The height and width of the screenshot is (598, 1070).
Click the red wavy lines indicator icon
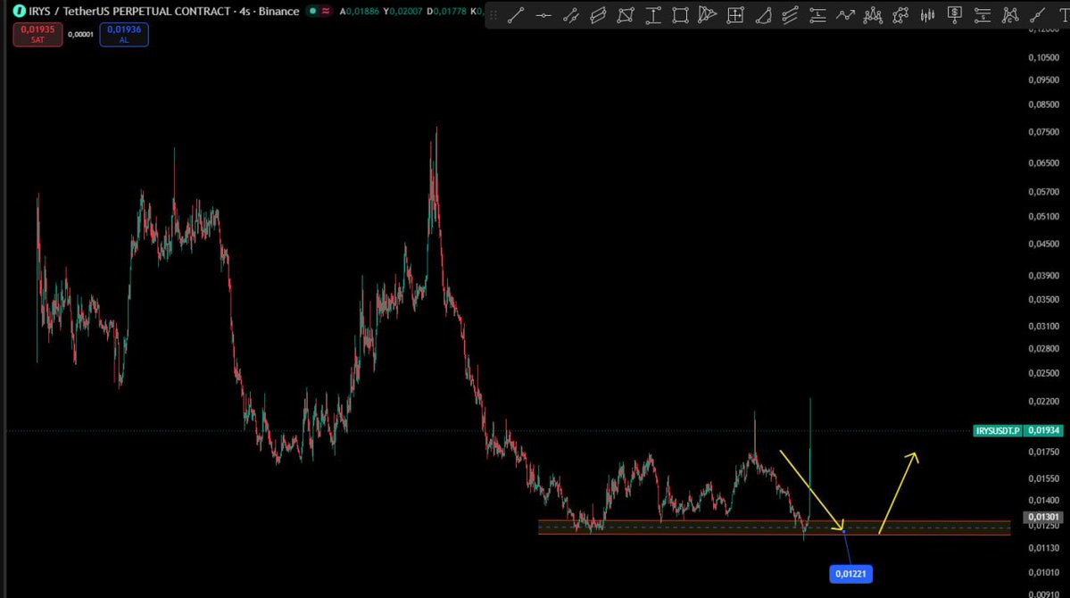[327, 11]
